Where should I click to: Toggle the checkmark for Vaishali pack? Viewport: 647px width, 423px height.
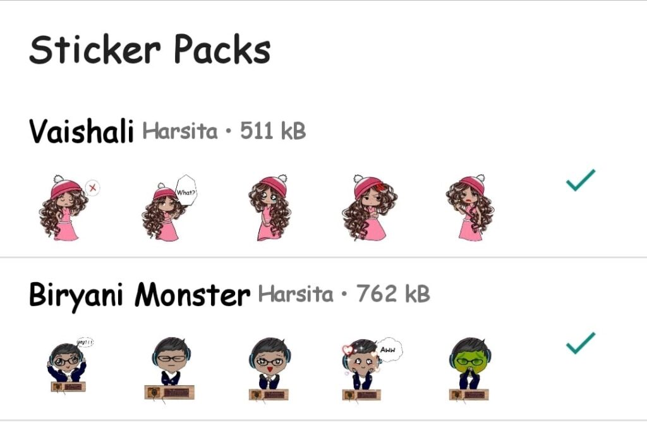581,180
